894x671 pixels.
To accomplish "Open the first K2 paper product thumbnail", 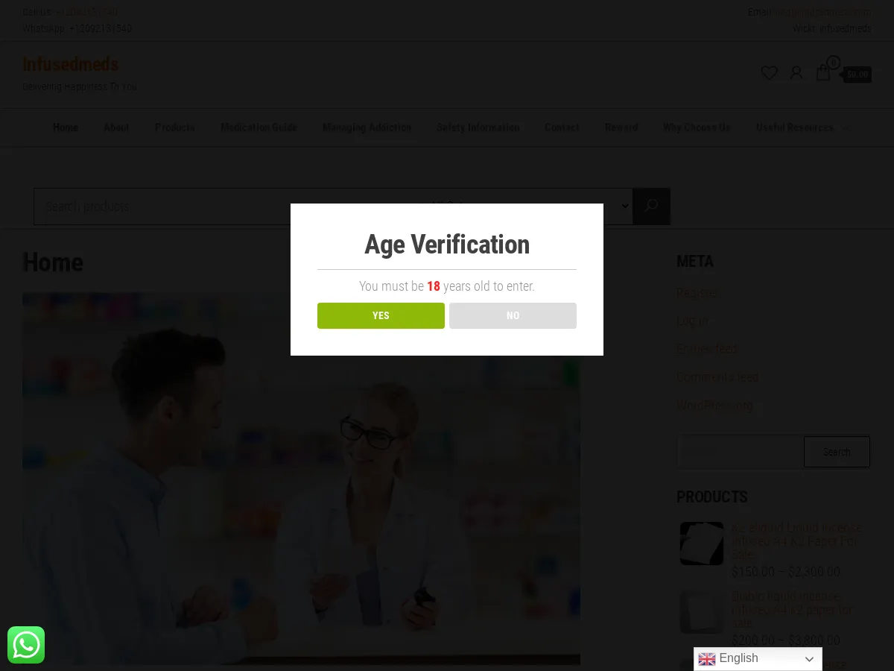I will point(702,544).
